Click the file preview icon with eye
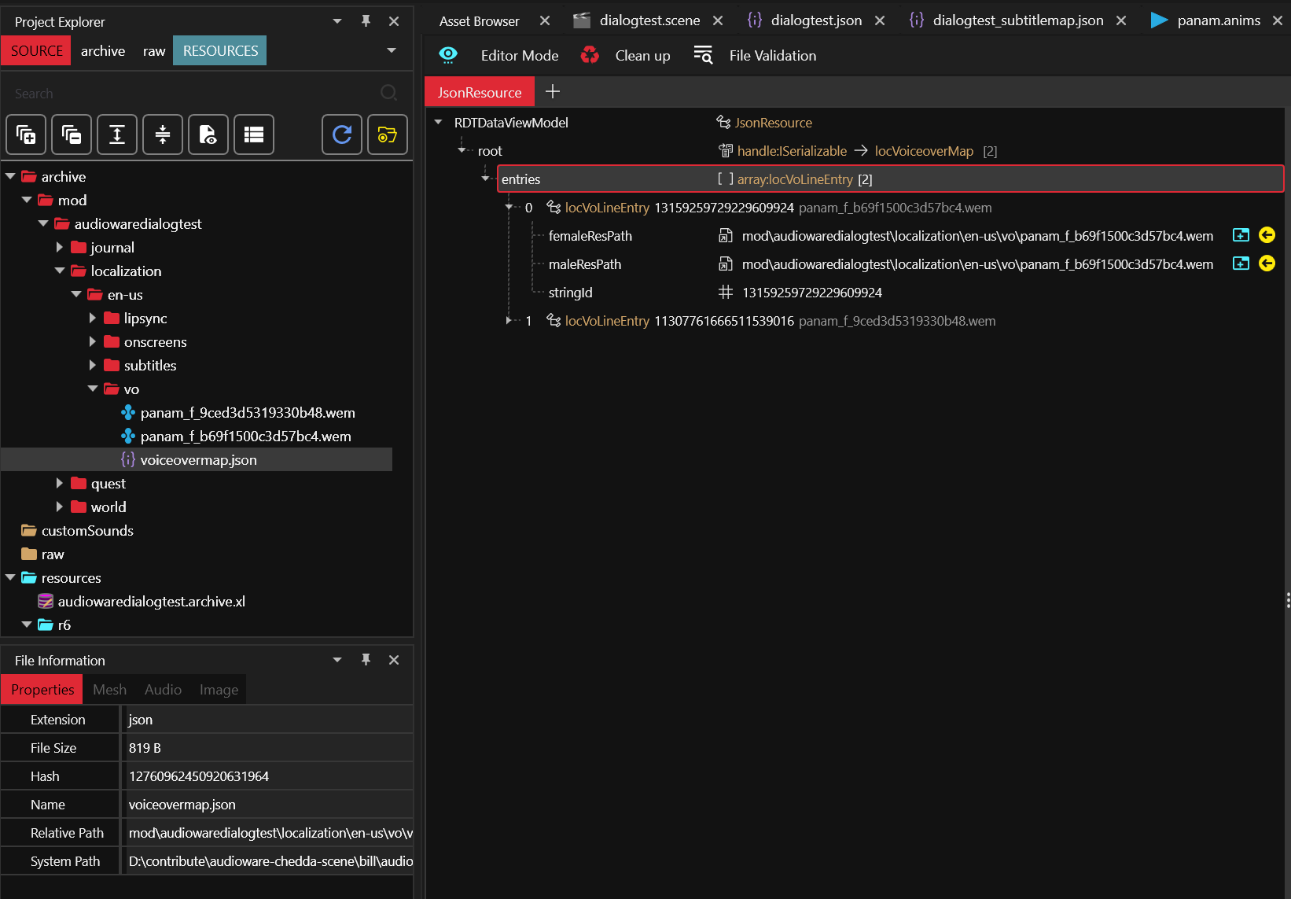This screenshot has width=1291, height=899. 208,134
